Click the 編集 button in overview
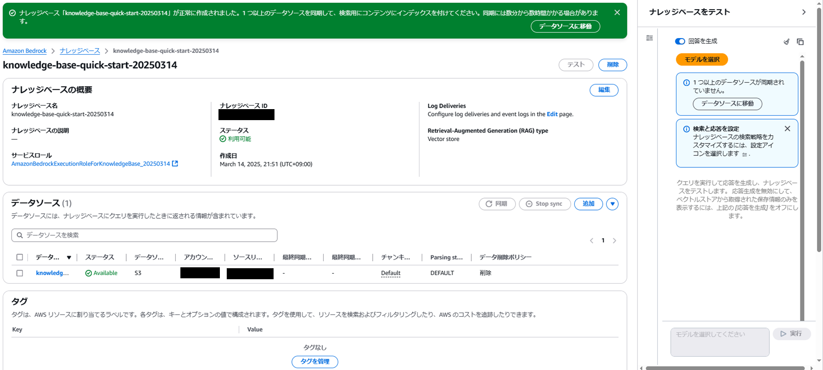This screenshot has height=370, width=823. coord(604,90)
